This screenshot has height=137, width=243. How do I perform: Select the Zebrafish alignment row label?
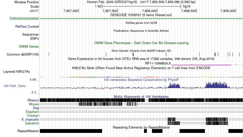pyautogui.click(x=32, y=123)
